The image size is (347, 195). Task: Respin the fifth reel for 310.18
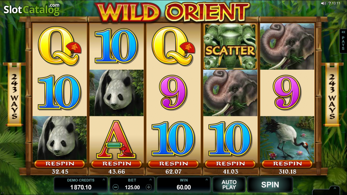coord(287,164)
